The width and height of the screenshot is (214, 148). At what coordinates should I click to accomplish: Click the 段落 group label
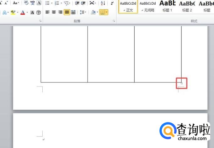coord(77,21)
